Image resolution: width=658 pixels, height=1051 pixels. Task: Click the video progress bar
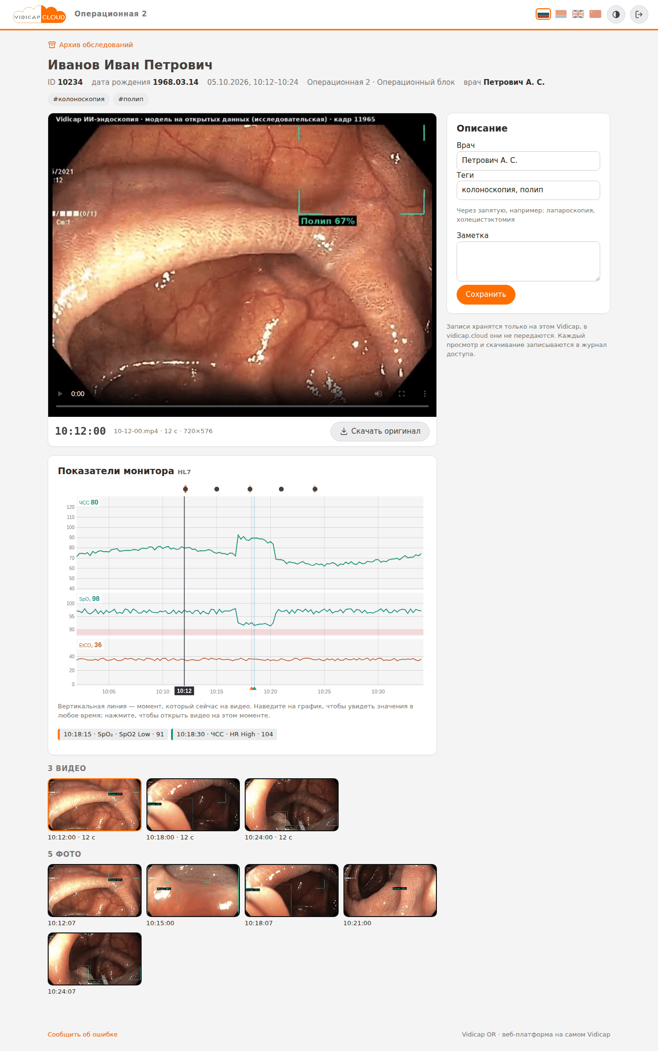pos(242,406)
